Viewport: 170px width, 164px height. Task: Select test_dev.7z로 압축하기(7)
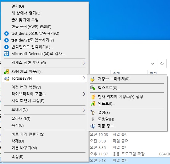[45, 40]
